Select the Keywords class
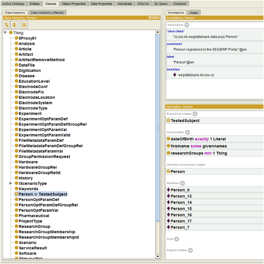Image resolution: width=264 pixels, height=264 pixels. pos(28,189)
